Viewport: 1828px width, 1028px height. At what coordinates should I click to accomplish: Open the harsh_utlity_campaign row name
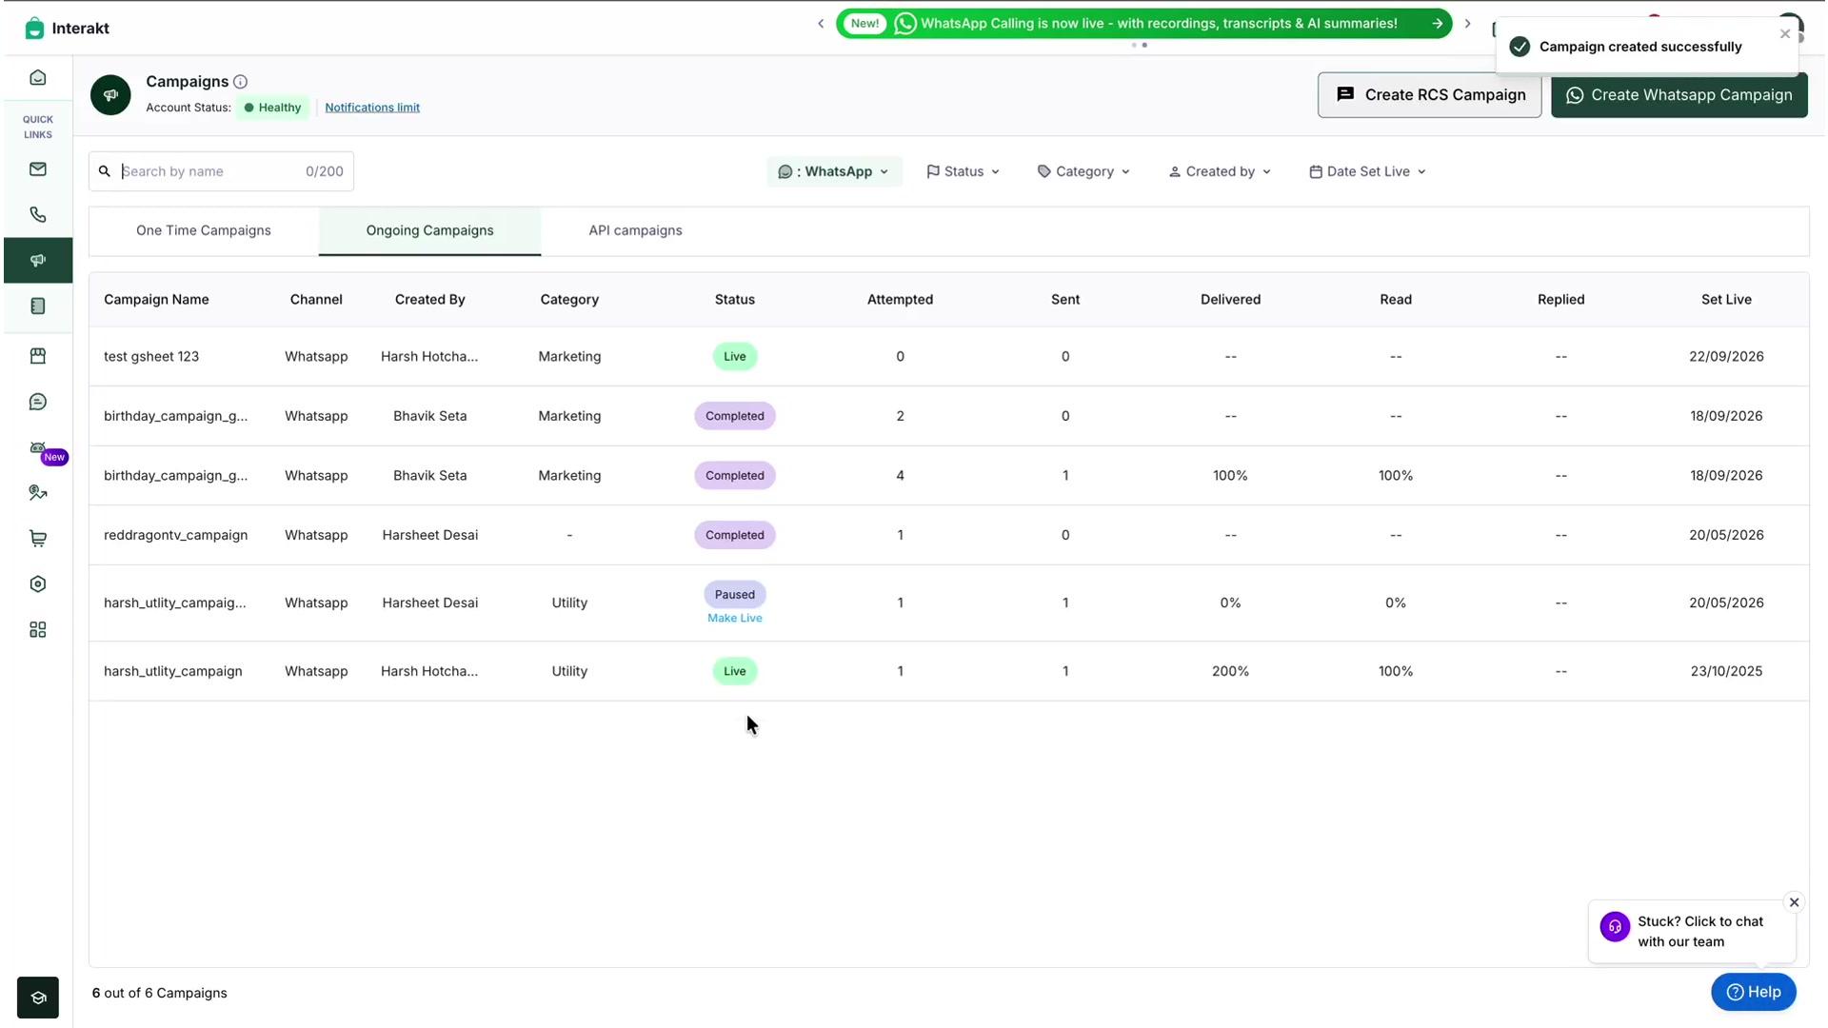click(x=172, y=671)
